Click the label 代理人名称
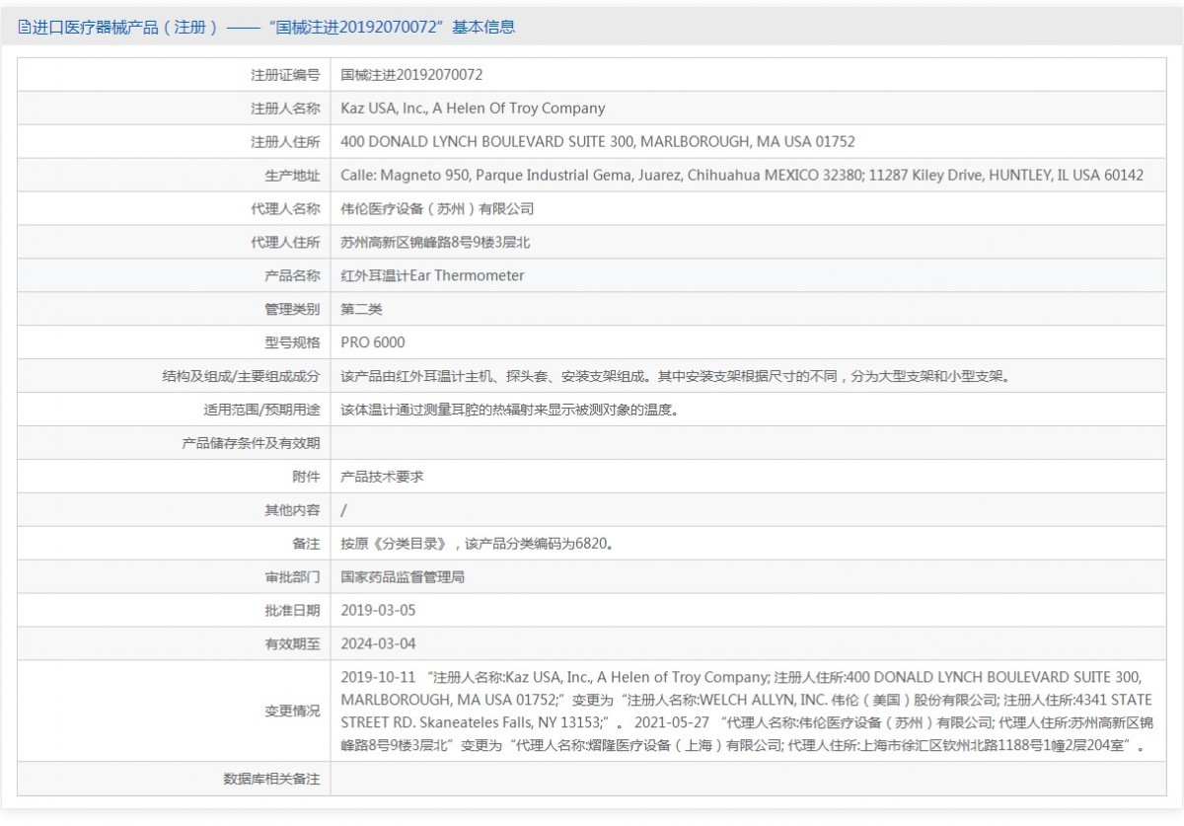 [285, 209]
